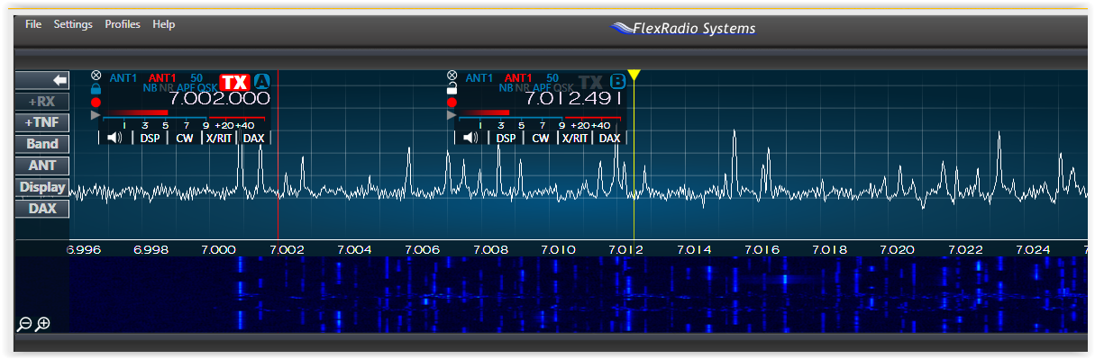The image size is (1095, 359).
Task: Open slice B CW mode tab
Action: pos(540,138)
